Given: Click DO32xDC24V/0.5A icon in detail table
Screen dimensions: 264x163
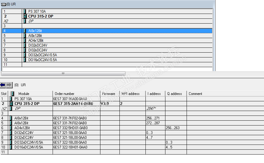Looking at the screenshot, I should 11,142.
